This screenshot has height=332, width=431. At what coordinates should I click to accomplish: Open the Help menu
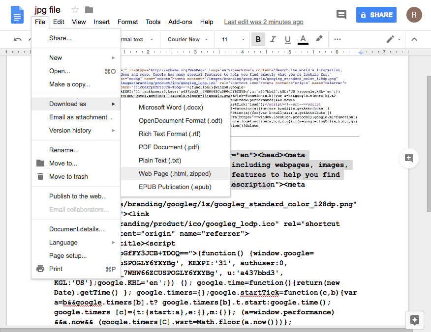coord(207,22)
